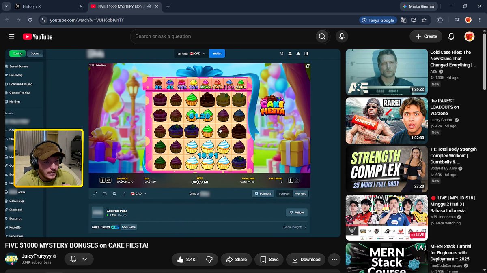This screenshot has width=487, height=273.
Task: Click the title 'Cold Case Files: The New Clues'
Action: click(x=454, y=59)
